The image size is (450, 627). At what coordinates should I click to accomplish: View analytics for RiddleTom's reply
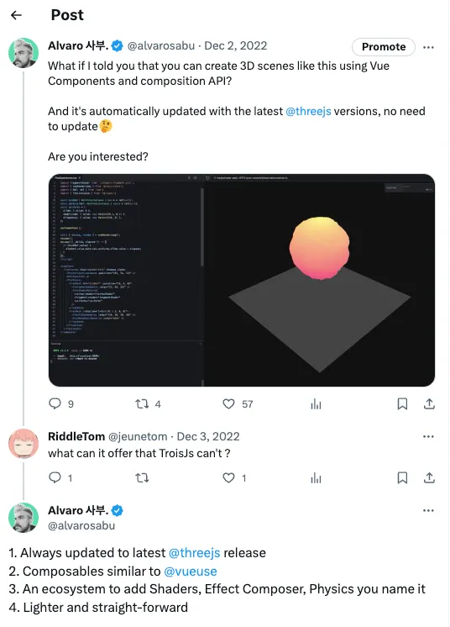[316, 478]
